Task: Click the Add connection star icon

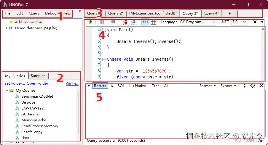Action: click(x=11, y=22)
